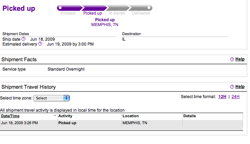Click help icon next to Ship date
This screenshot has width=250, height=144.
click(x=24, y=39)
